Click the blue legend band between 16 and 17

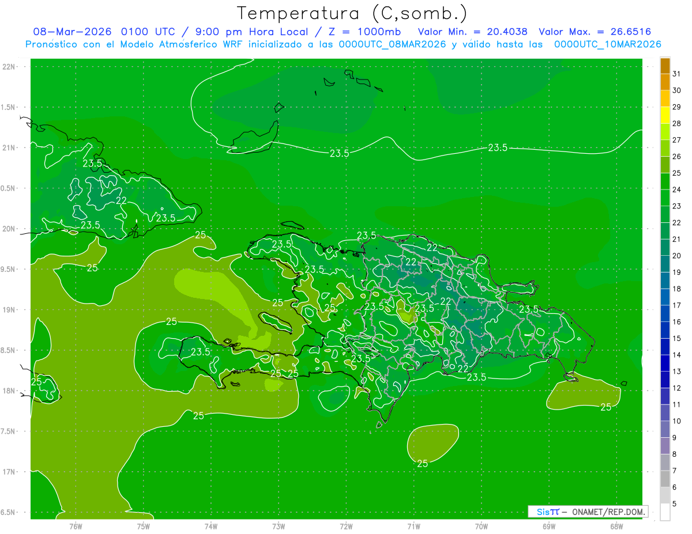[665, 314]
